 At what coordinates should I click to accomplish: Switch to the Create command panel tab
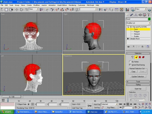coord(127,15)
